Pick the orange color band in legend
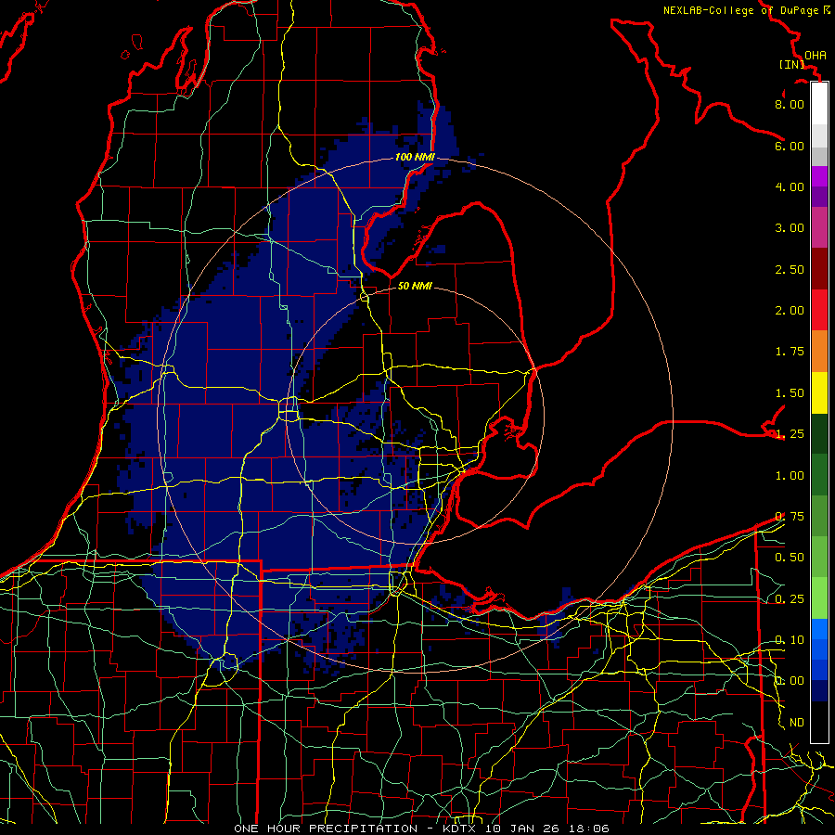The height and width of the screenshot is (835, 835). point(819,352)
